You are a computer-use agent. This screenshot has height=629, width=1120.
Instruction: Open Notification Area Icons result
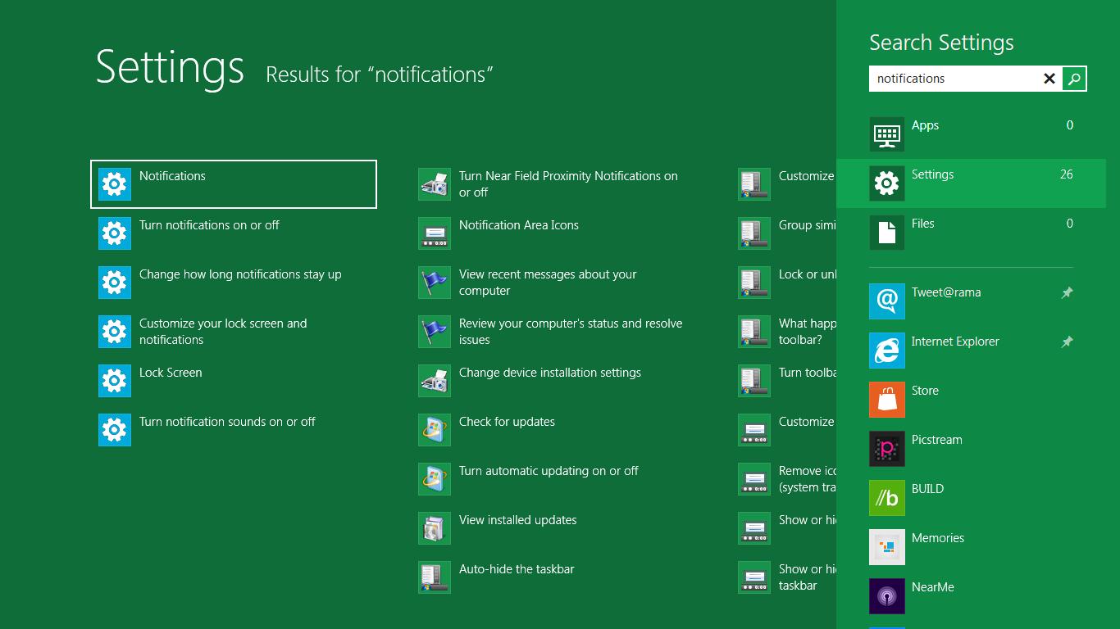click(553, 233)
